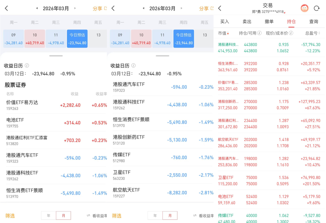
Task: Tap the back arrow on the 交易 screen
Action: [x=219, y=8]
